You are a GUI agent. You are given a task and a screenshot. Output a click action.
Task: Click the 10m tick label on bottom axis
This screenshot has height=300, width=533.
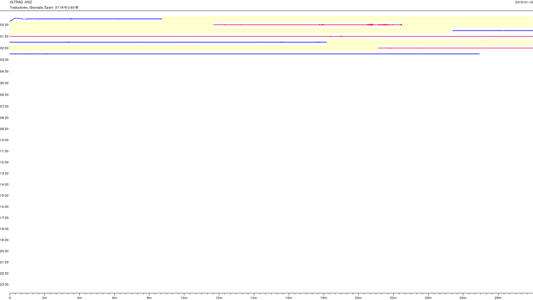coord(184,298)
